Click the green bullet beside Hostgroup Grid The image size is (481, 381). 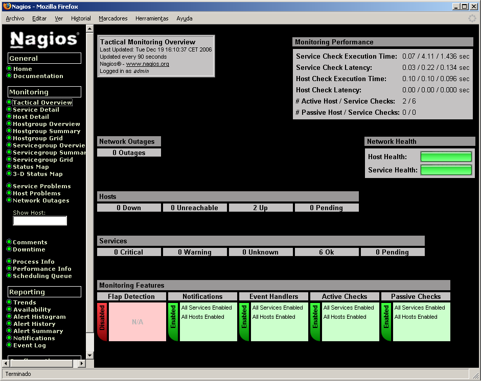pos(9,138)
